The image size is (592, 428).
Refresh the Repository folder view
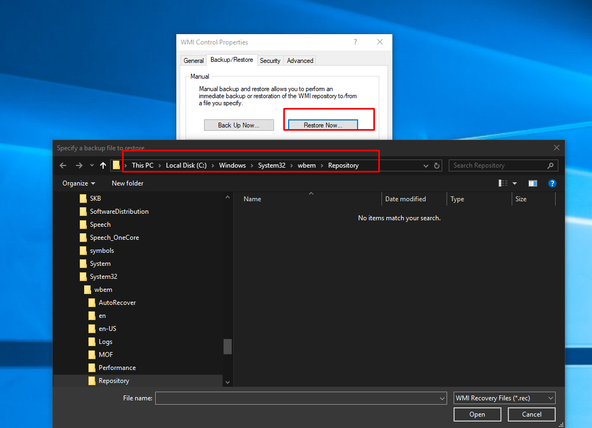coord(437,165)
